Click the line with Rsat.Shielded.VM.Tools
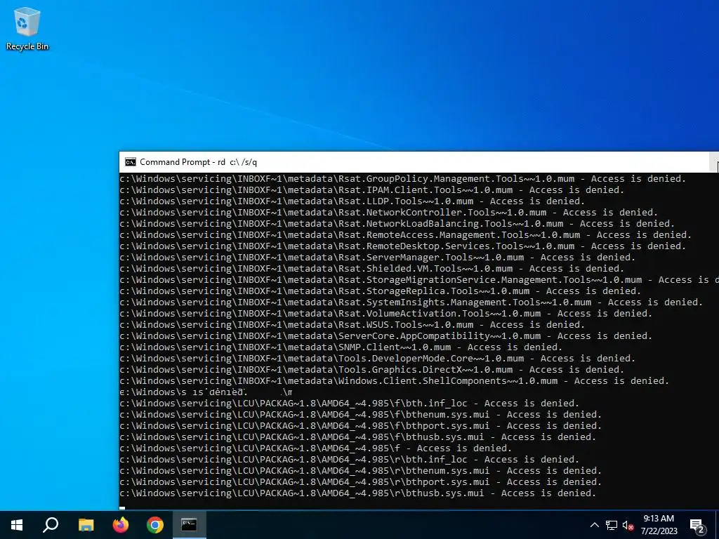719x539 pixels. tap(372, 269)
